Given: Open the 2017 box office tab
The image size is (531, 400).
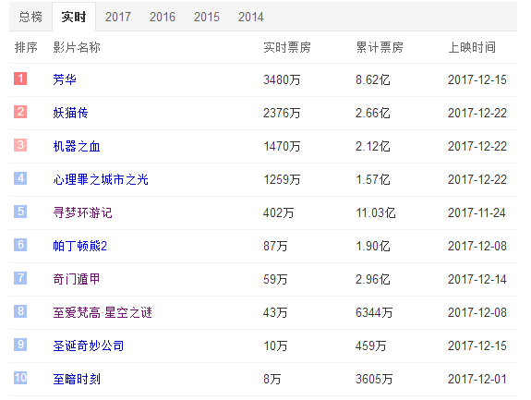Looking at the screenshot, I should pos(118,17).
